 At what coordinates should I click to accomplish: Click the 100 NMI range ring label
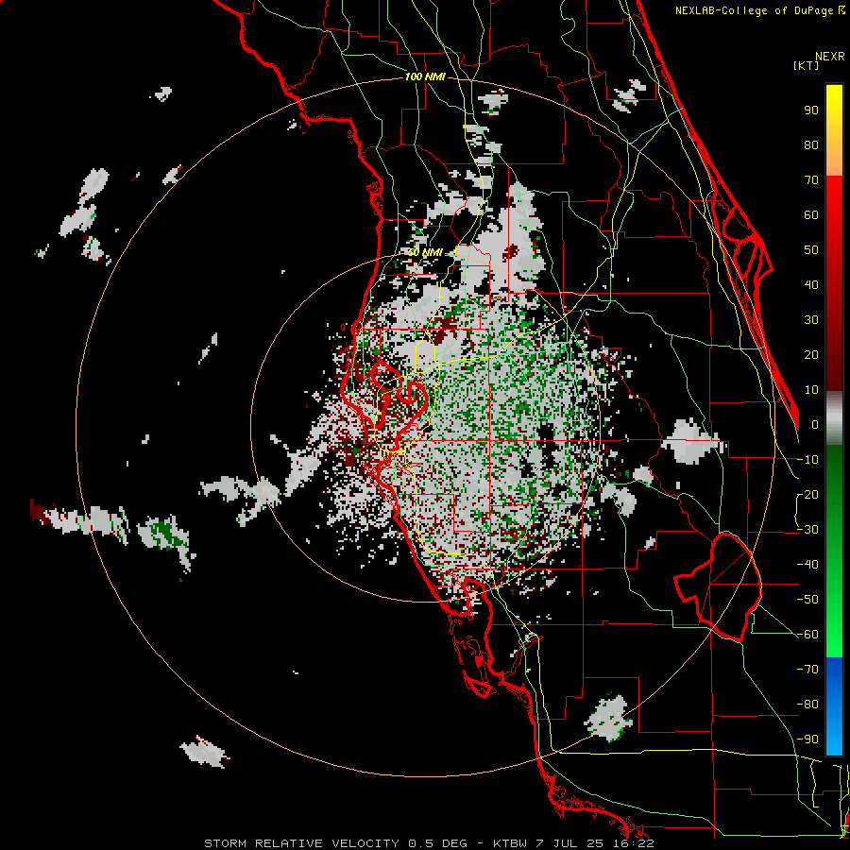pyautogui.click(x=425, y=76)
